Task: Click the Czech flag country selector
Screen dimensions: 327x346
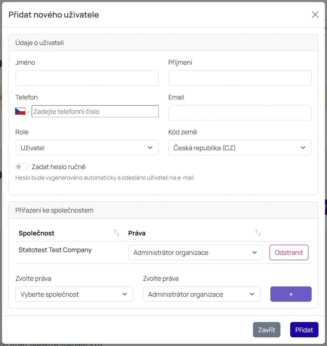Action: 20,111
